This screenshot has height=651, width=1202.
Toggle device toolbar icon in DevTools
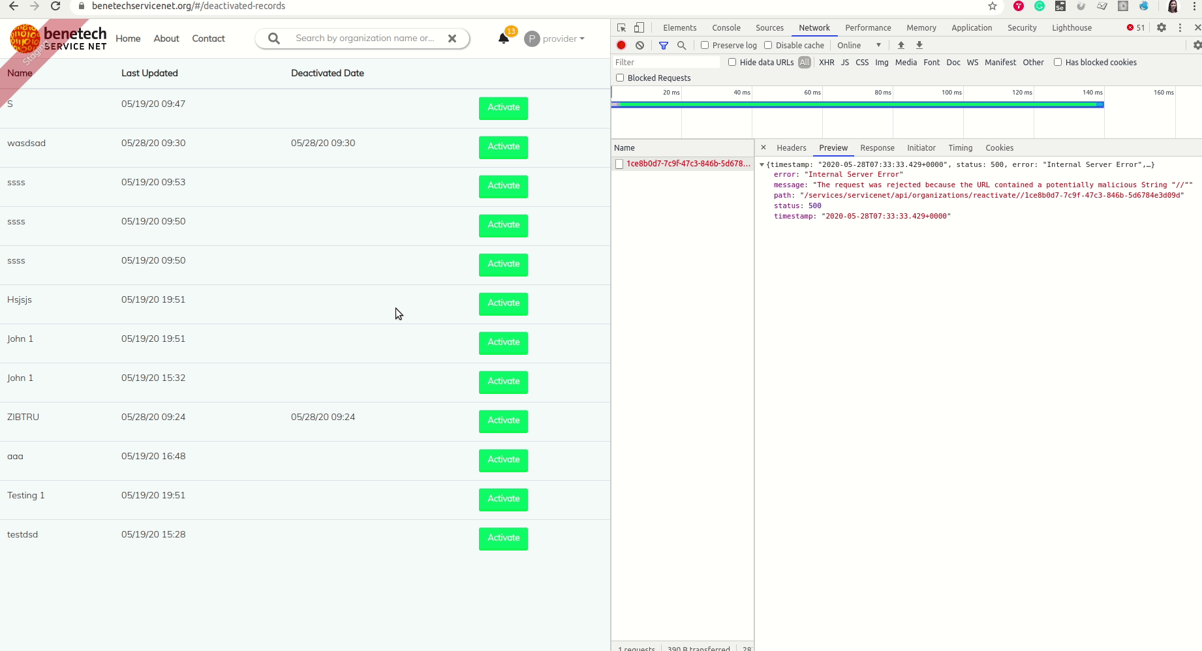tap(639, 27)
